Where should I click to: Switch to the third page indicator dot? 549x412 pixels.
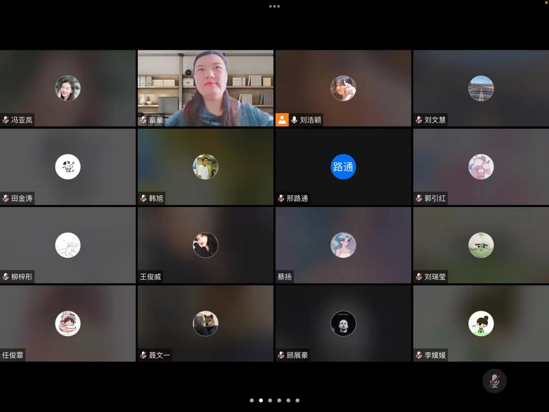point(270,401)
